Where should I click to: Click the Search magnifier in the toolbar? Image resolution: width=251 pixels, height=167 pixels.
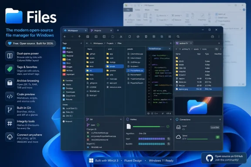178,37
